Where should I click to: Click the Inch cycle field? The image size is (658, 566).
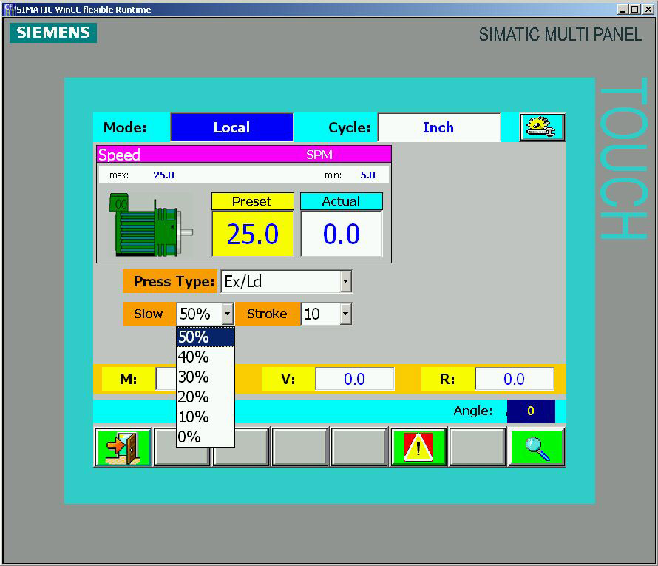click(439, 127)
